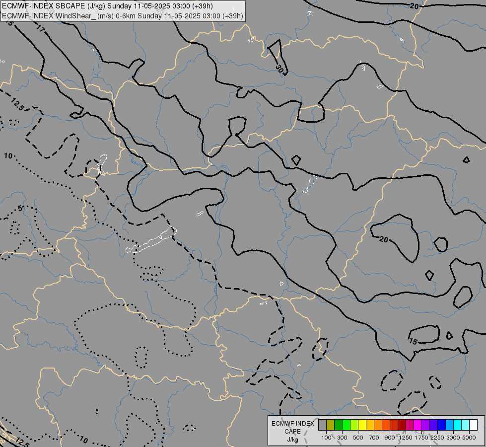Select the dark green legend swatch

(339, 425)
